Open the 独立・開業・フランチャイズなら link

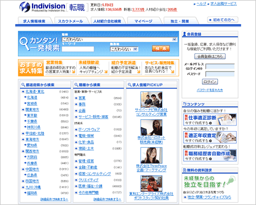click(x=209, y=197)
